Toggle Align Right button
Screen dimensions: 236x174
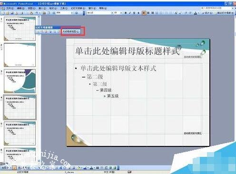[x=152, y=13]
